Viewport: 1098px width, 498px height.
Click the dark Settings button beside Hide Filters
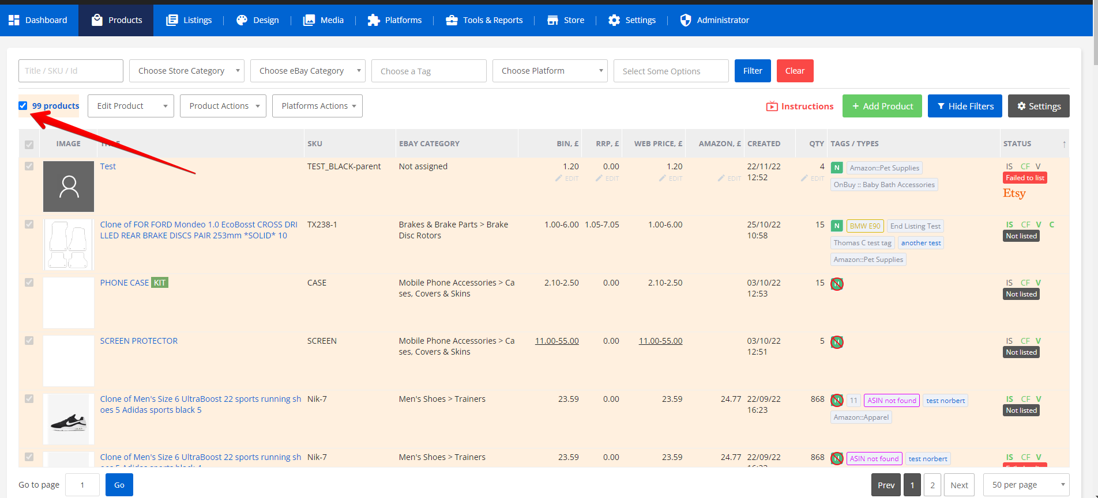(x=1039, y=106)
